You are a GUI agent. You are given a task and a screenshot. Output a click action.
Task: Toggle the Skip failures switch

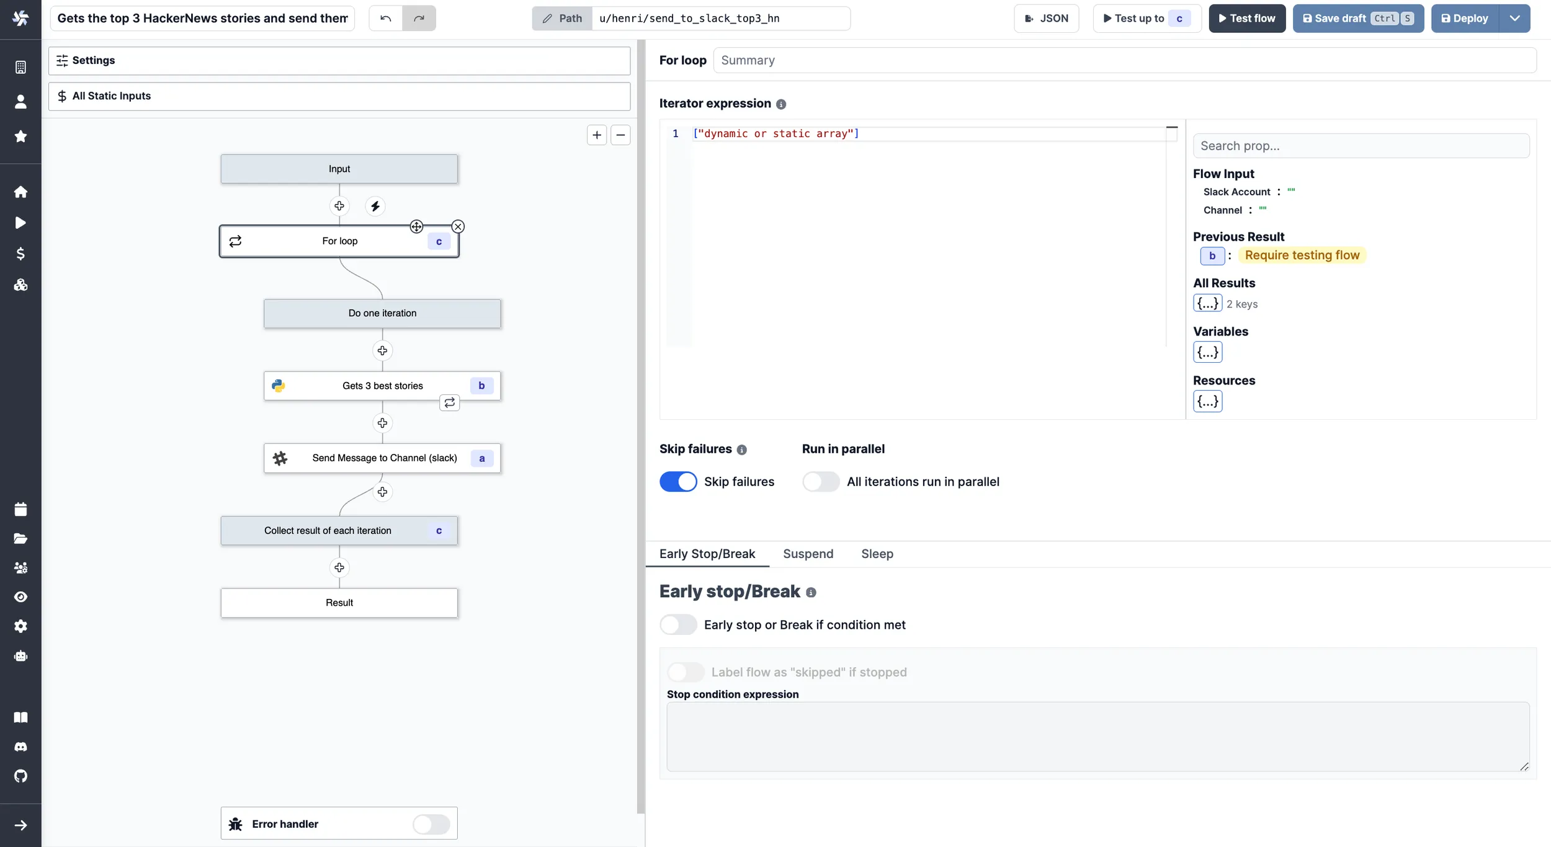tap(678, 481)
